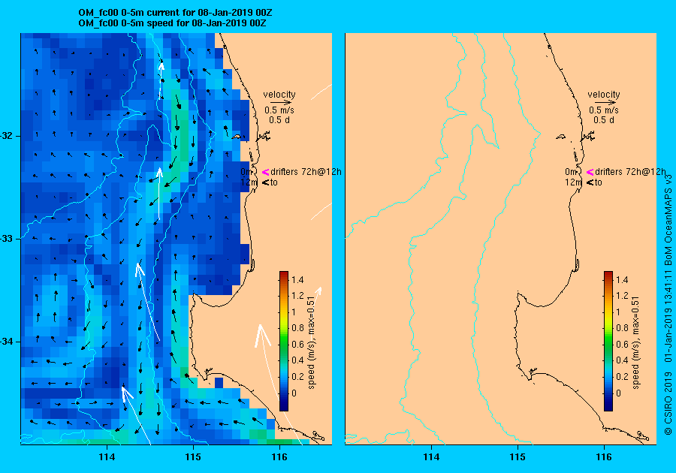Screen dimensions: 676x473
Task: Click "drifters 72h@12h" text in the left map
Action: tap(306, 172)
